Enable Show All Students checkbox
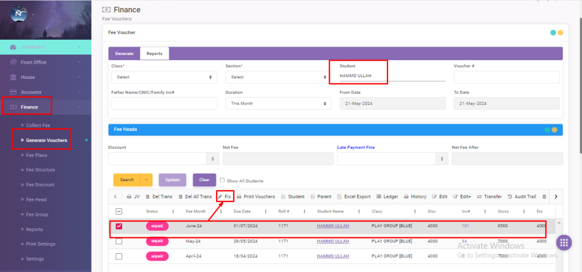582x272 pixels. [x=222, y=181]
